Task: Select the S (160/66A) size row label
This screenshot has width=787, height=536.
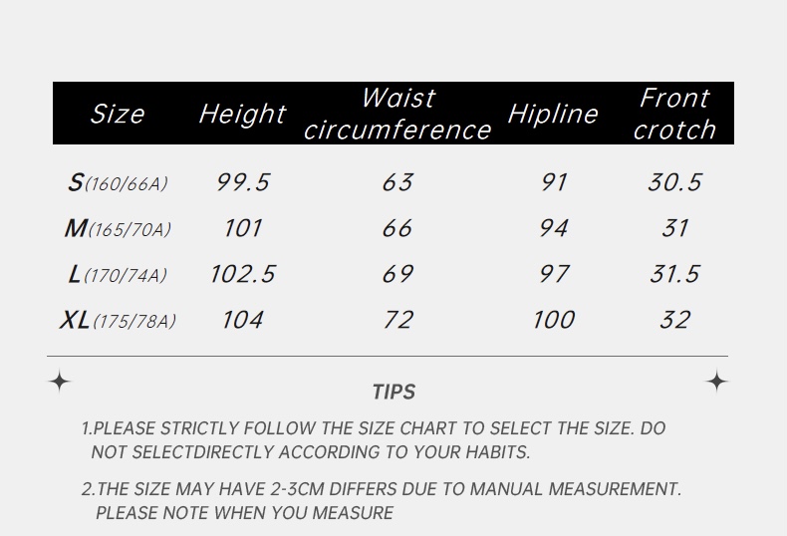Action: pos(118,182)
